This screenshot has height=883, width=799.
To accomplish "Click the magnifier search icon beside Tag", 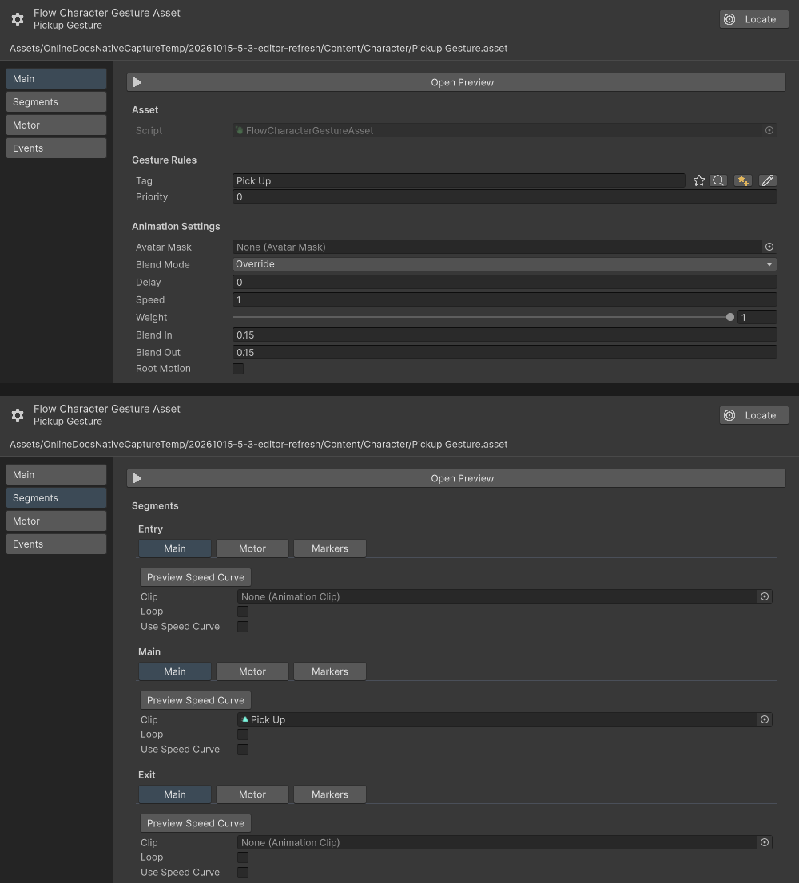I will 718,180.
